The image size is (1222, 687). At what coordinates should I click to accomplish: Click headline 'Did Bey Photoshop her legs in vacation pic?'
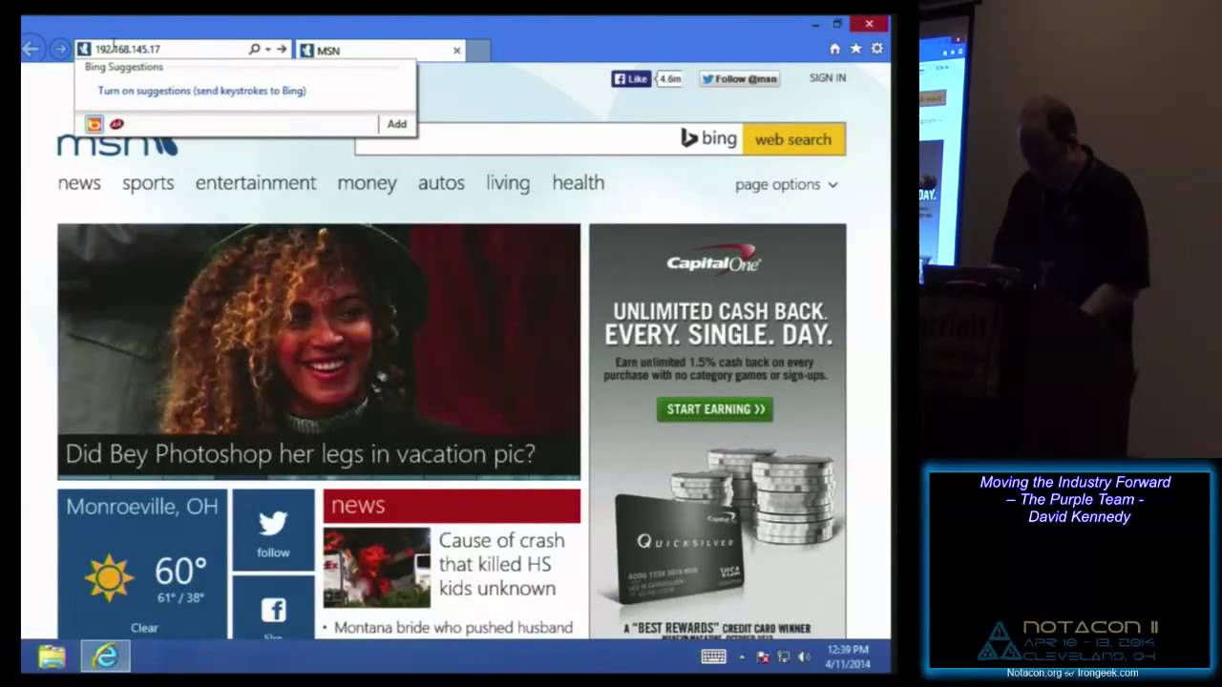click(x=301, y=454)
